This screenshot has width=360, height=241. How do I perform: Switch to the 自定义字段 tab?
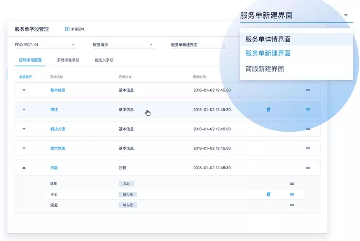coord(104,60)
